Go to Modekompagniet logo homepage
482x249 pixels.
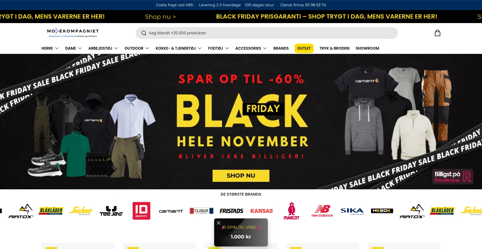[73, 33]
